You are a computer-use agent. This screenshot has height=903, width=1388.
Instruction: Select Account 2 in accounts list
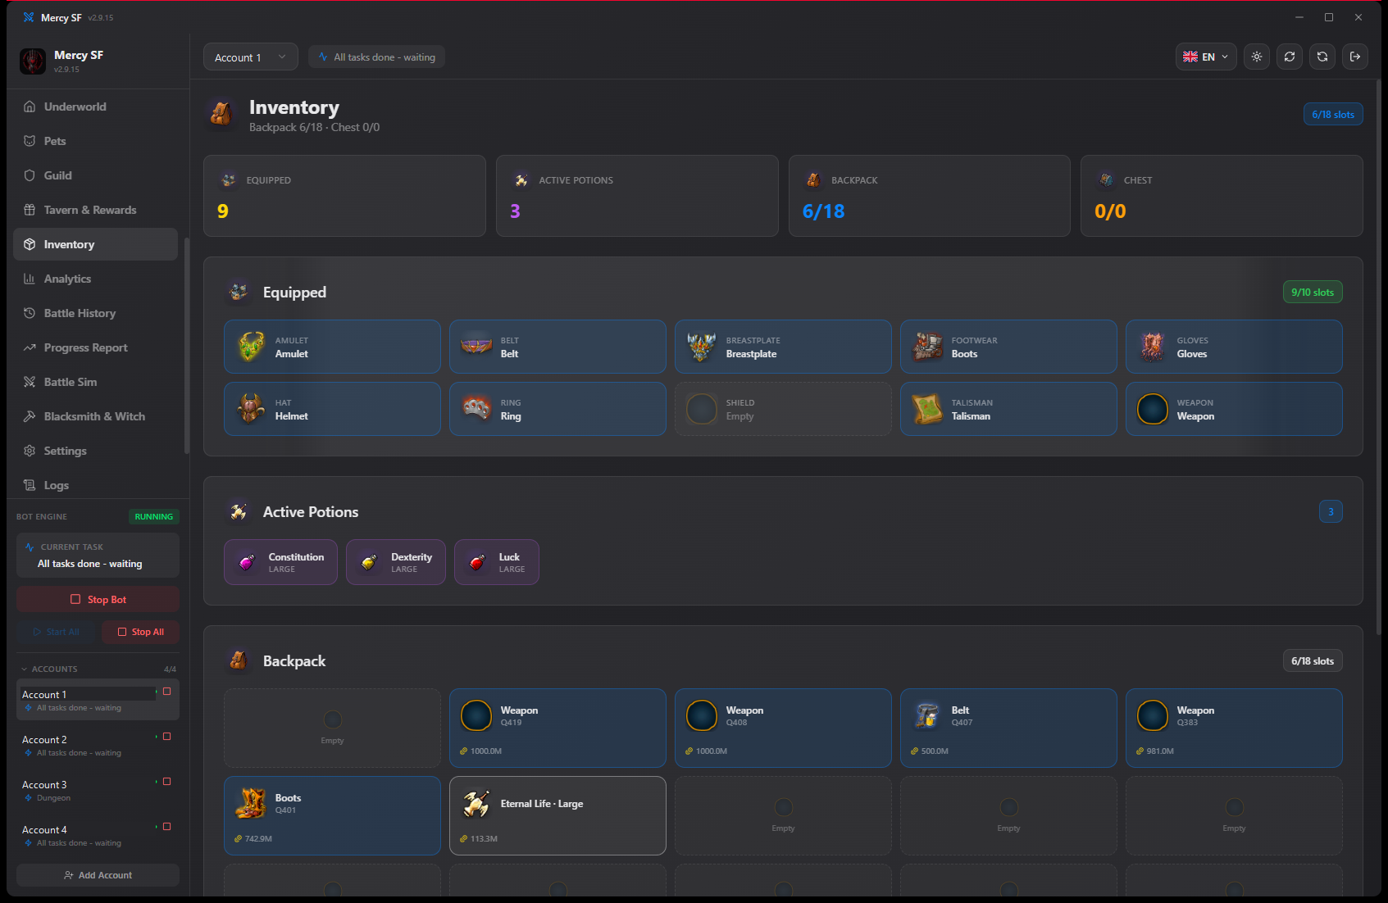click(x=98, y=745)
